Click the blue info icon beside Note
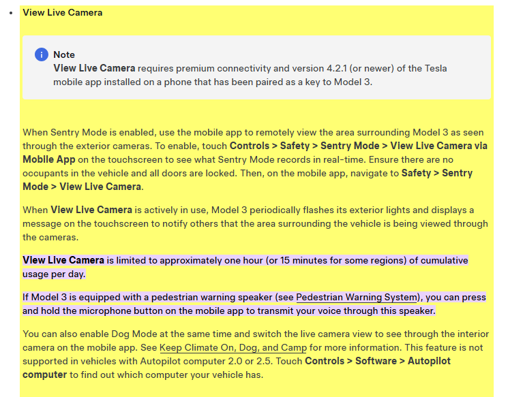 [x=42, y=54]
